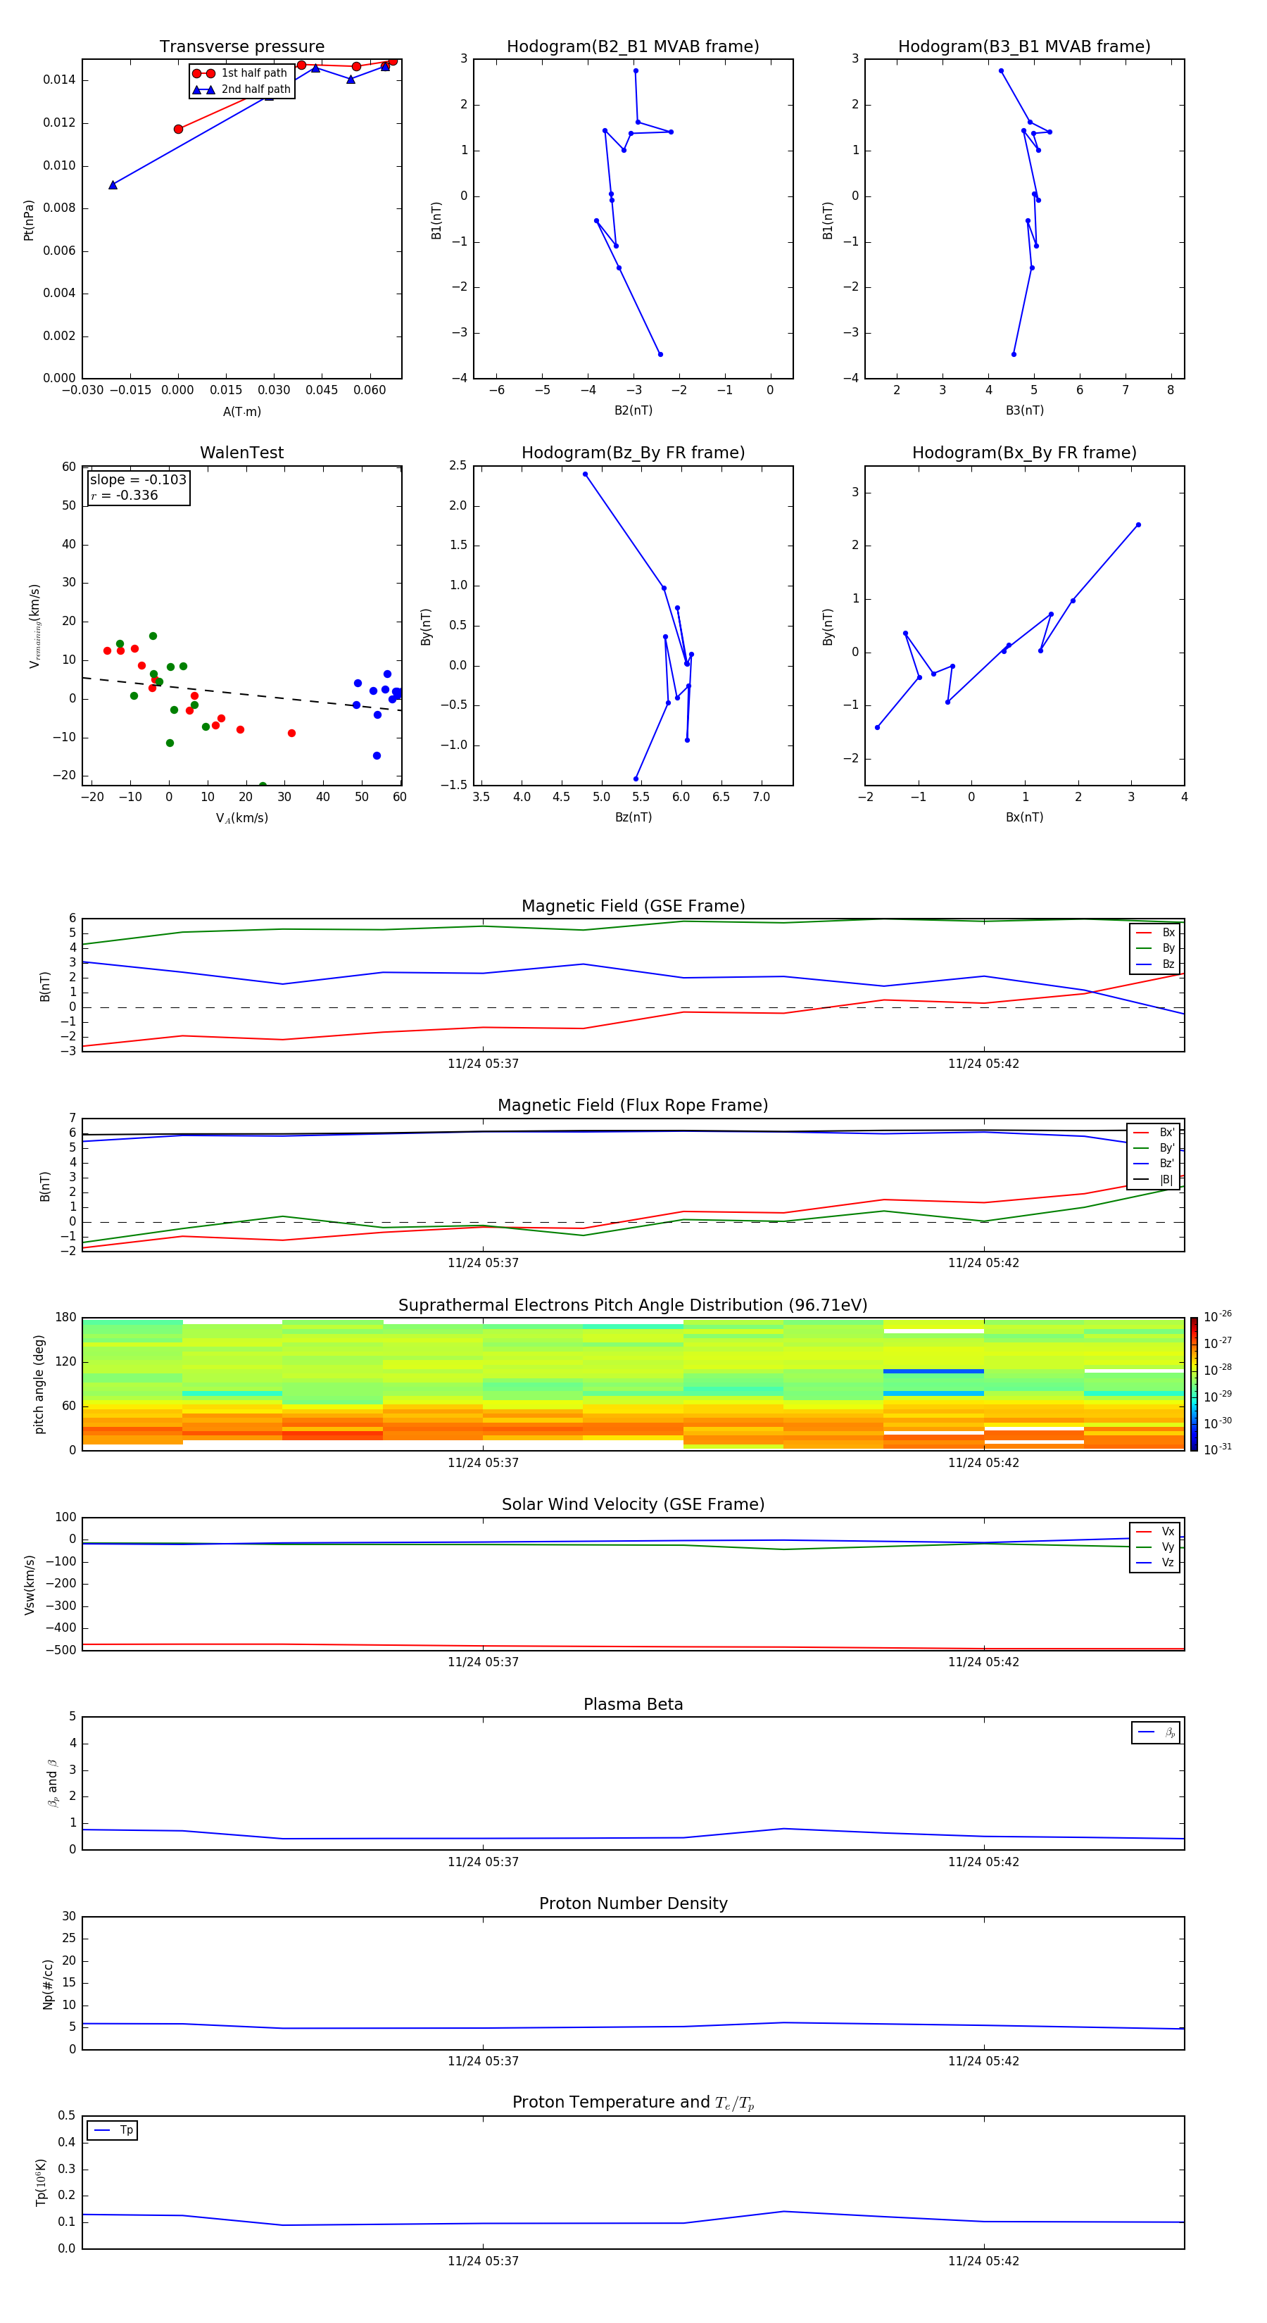1267x2323 pixels.
Task: Click the 'V_A(km/s)' axis label in WalenTest
Action: (241, 819)
